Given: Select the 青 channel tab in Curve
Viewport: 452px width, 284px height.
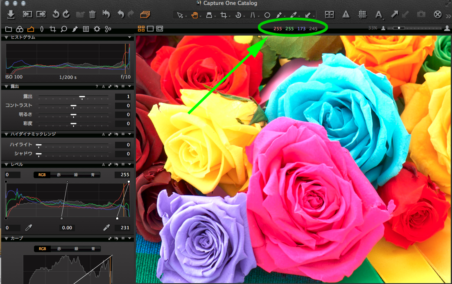Looking at the screenshot, I should 93,248.
